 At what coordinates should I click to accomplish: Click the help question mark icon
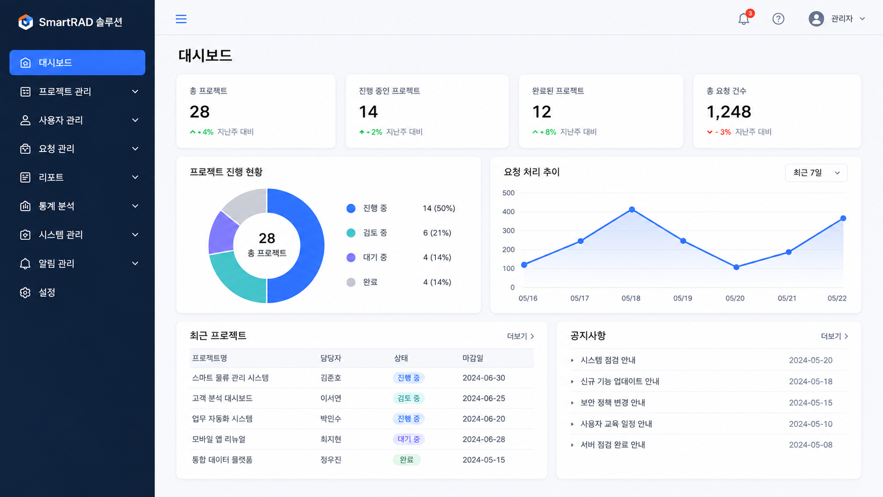click(778, 19)
